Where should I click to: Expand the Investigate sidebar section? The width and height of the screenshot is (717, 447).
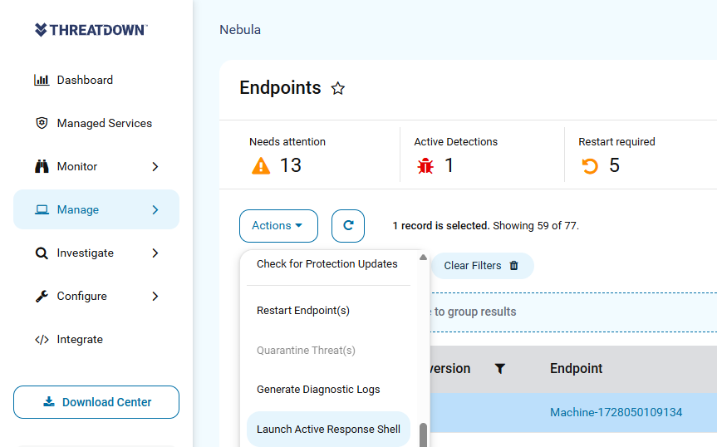click(x=96, y=253)
